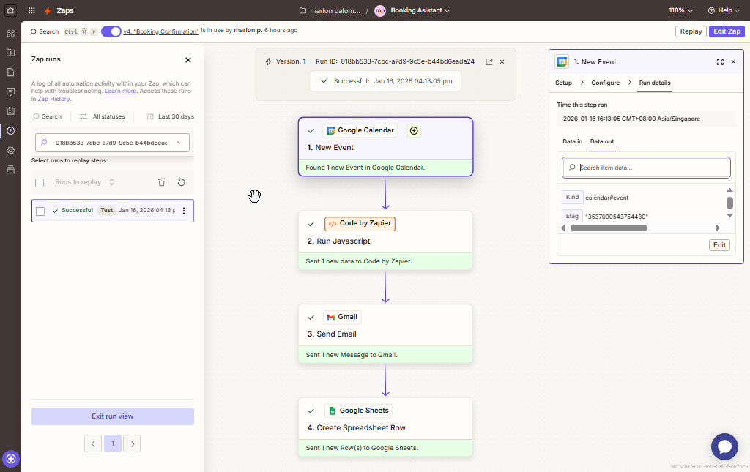Open the Learn more link
Viewport: 750px width, 472px height.
pyautogui.click(x=121, y=91)
